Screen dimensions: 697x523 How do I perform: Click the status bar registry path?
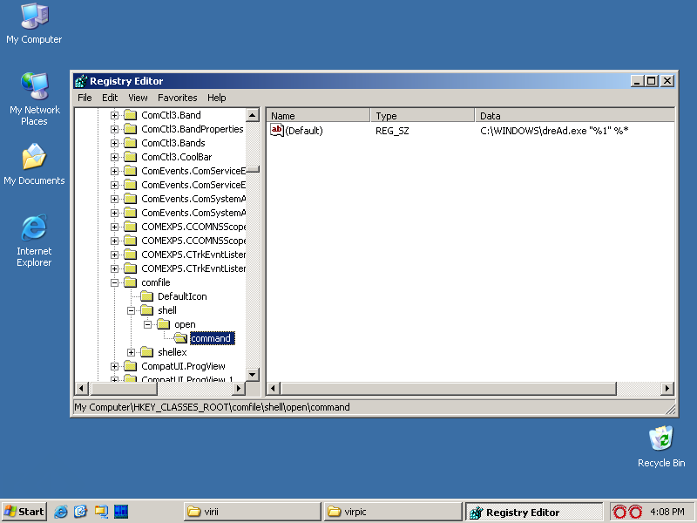point(212,407)
